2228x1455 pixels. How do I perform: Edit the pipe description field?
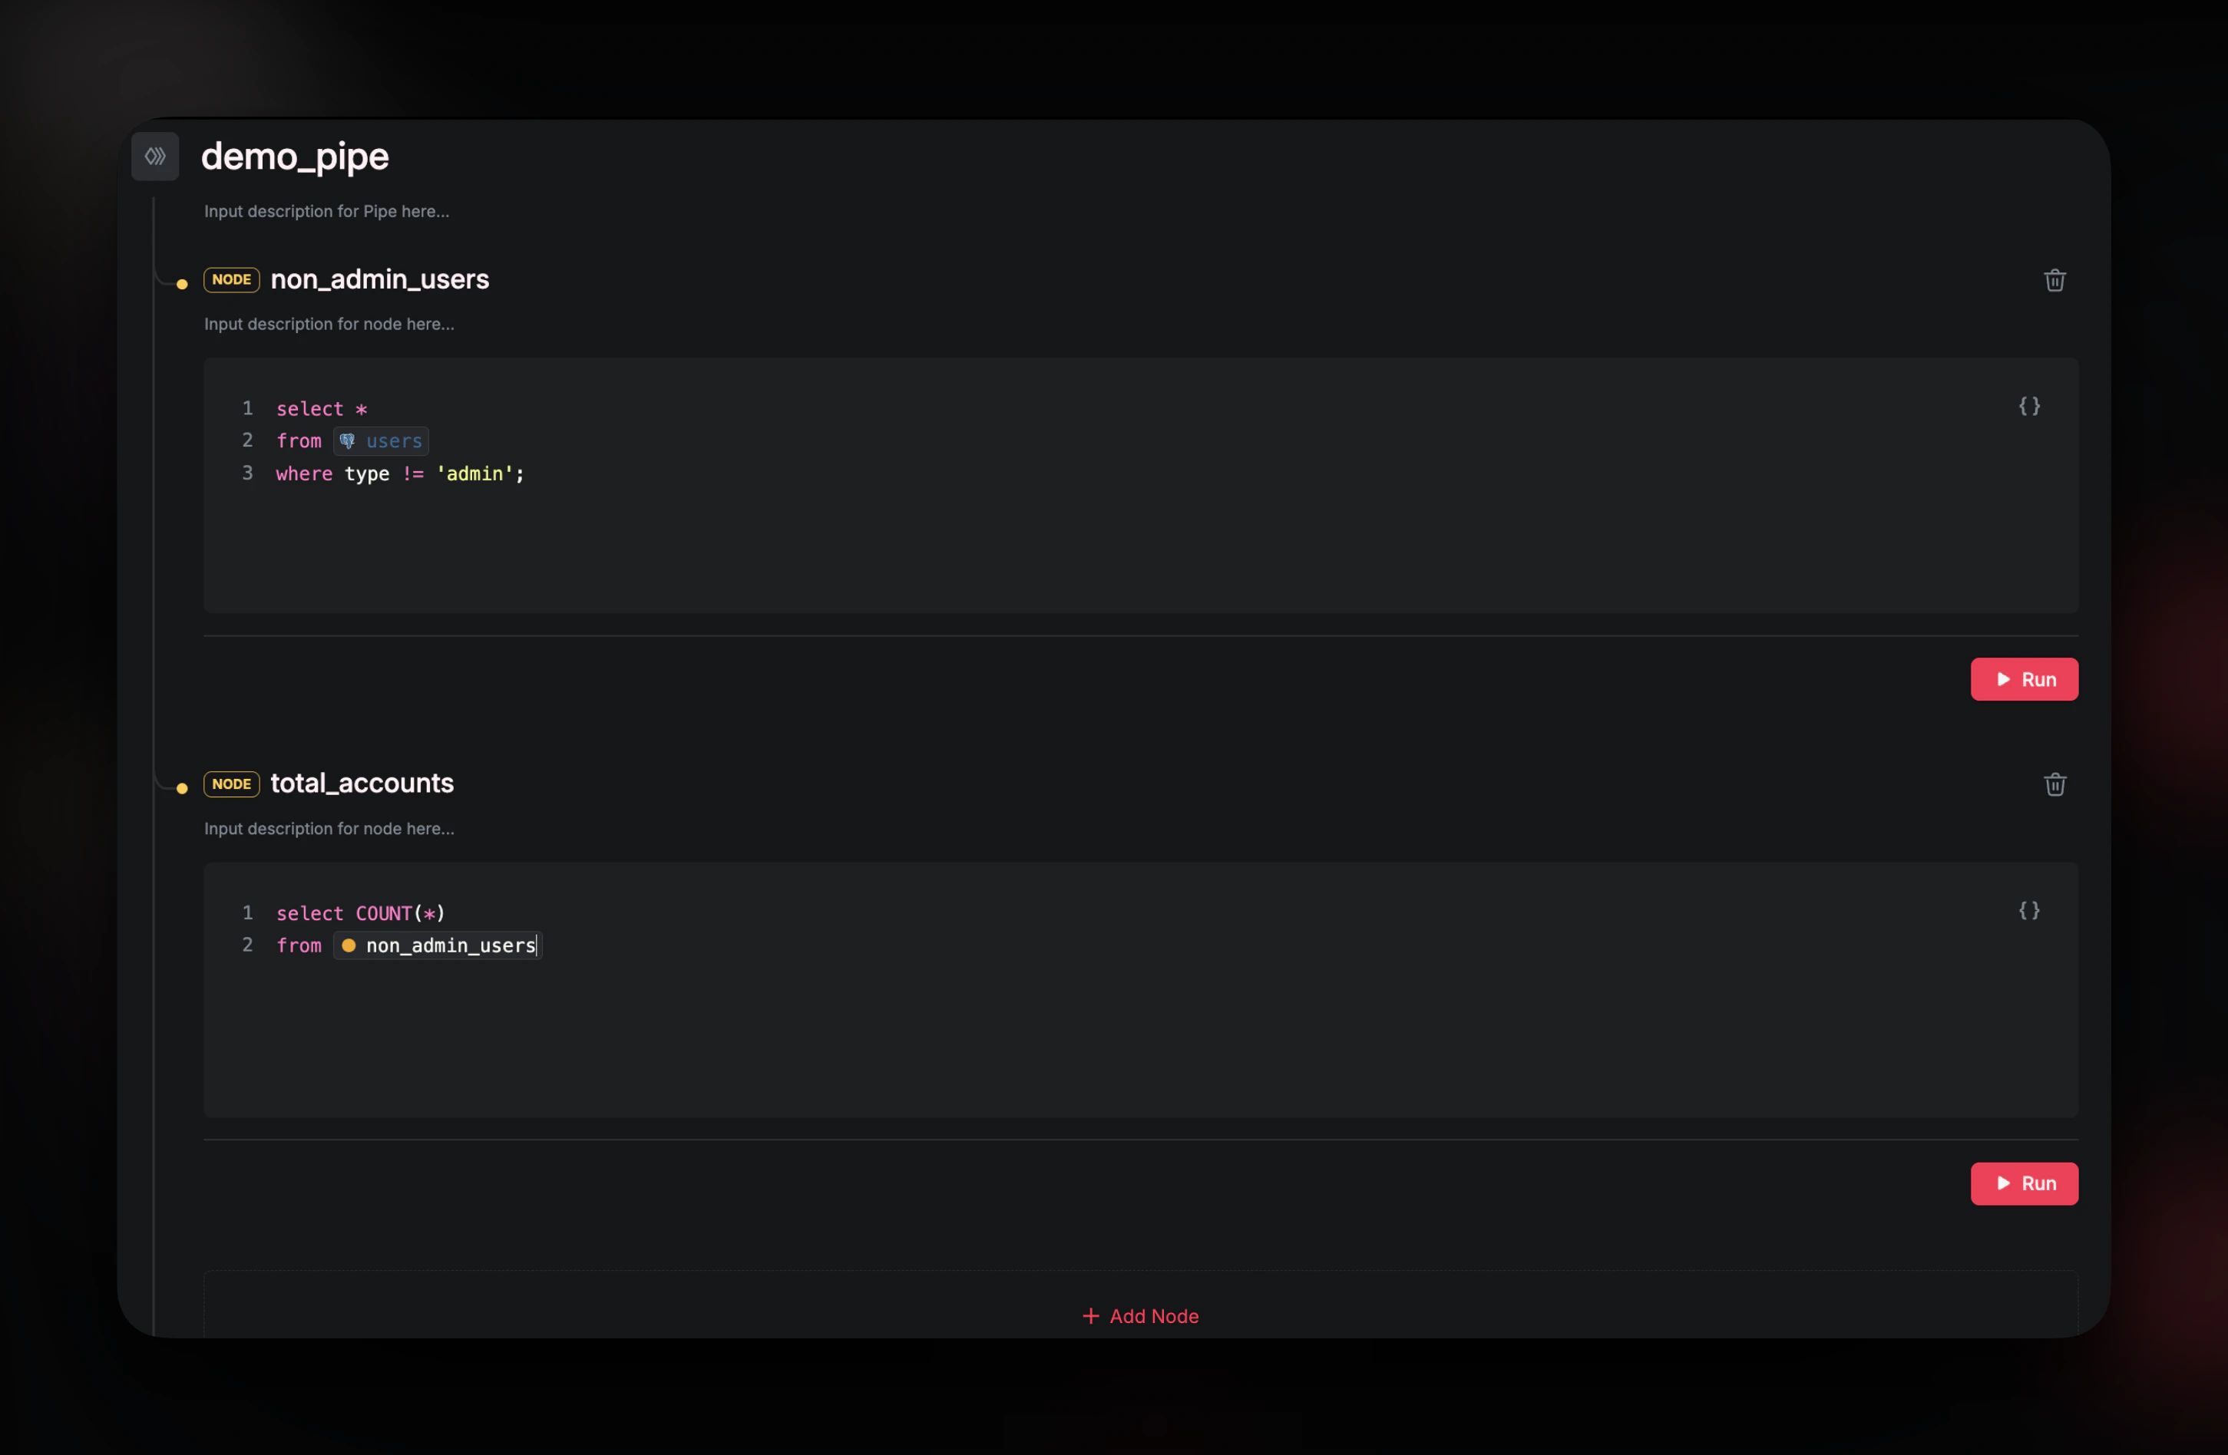(326, 212)
